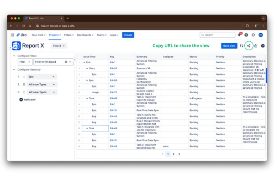This screenshot has height=182, width=274.
Task: Click the Jira logo
Action: 21,35
